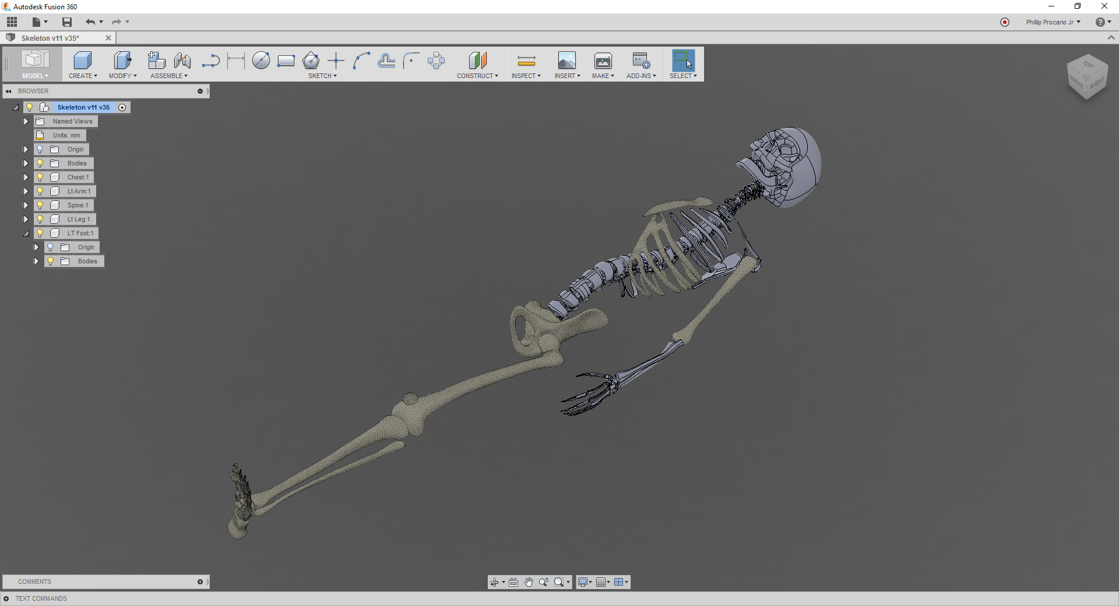This screenshot has height=606, width=1119.
Task: Expand the Named Views folder
Action: (26, 121)
